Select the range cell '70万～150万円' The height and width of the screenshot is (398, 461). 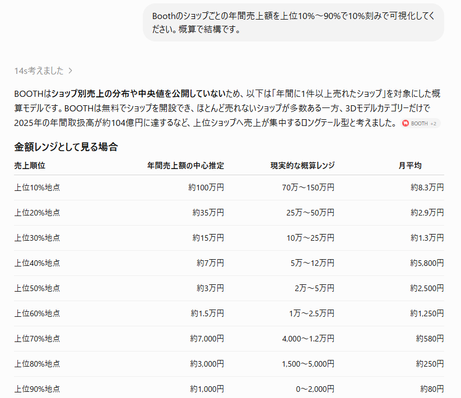click(x=308, y=188)
